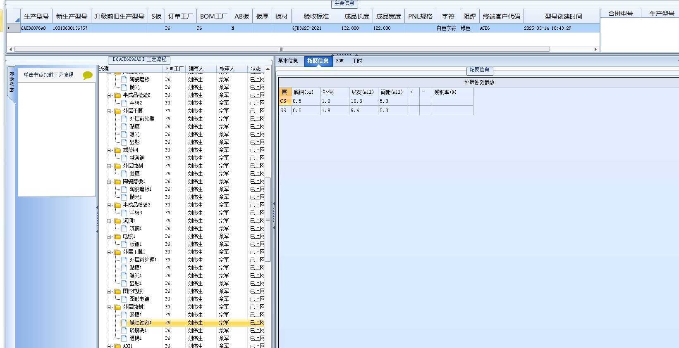Click 残铜率(%) column header
This screenshot has width=679, height=348.
pos(452,92)
